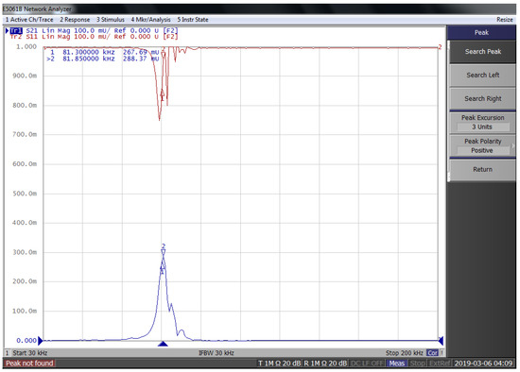Select the Search Right softkey
Viewport: 520px width, 372px height.
(x=482, y=99)
